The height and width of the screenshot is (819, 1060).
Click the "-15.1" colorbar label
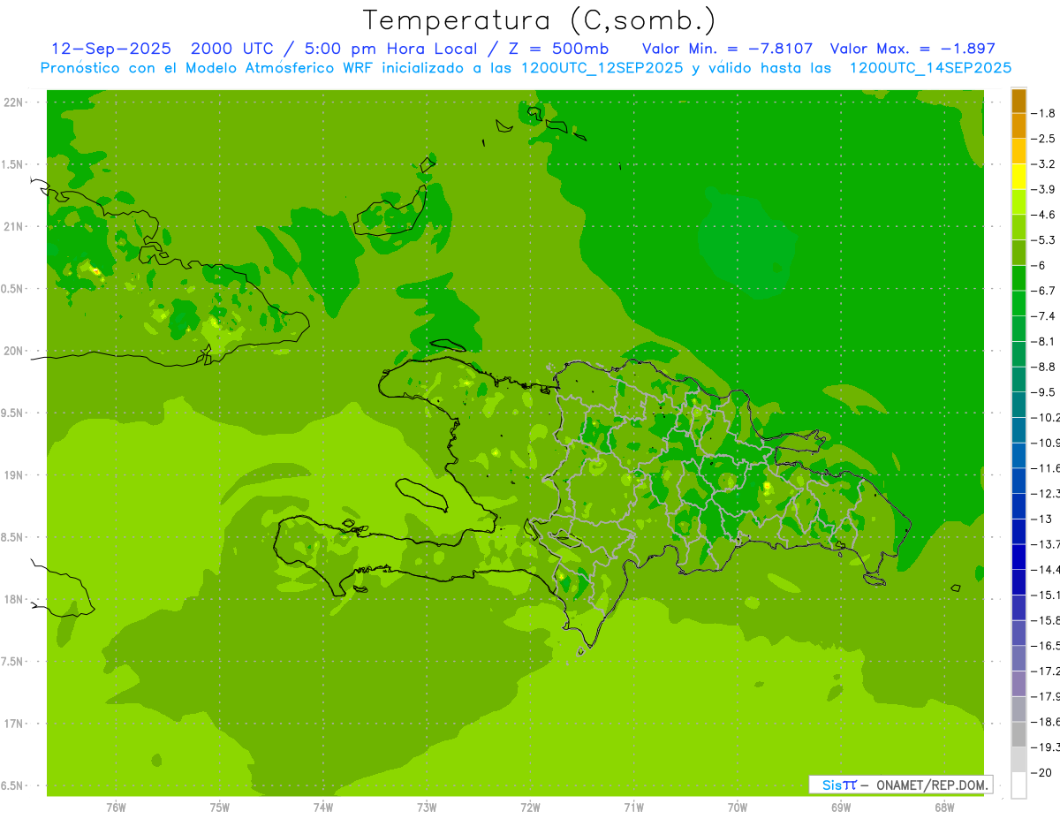click(x=1045, y=595)
